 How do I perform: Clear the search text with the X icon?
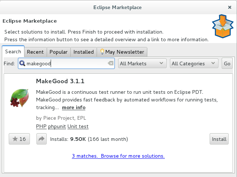(x=110, y=64)
